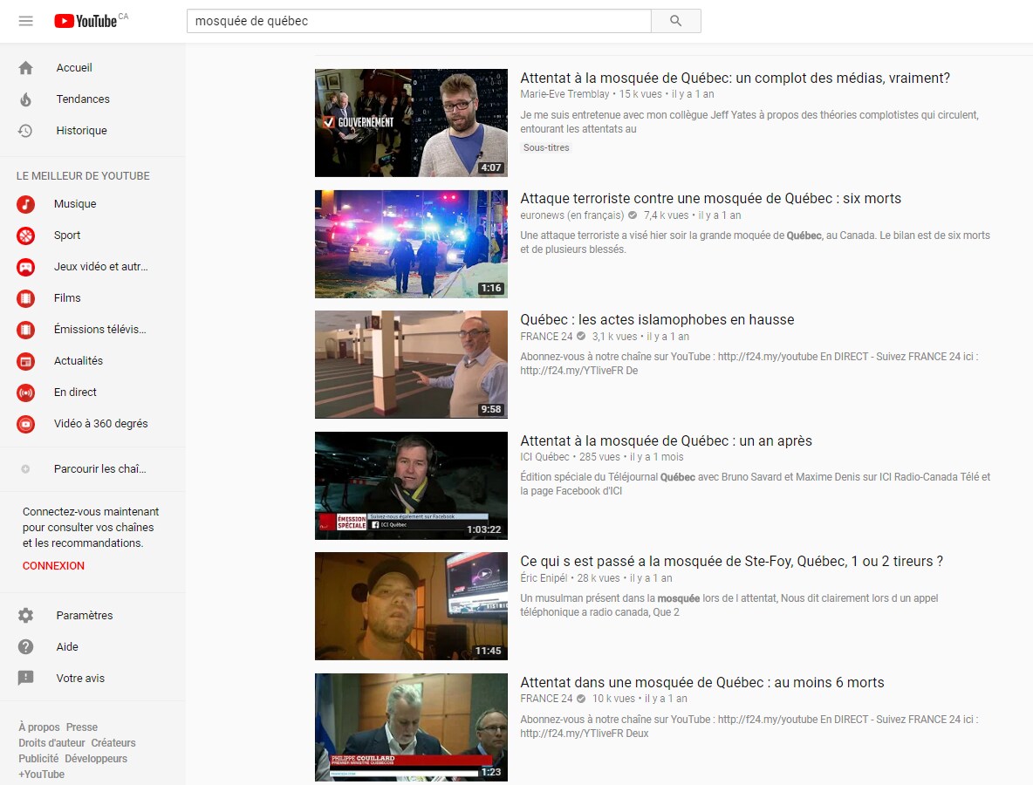
Task: Click search field containing mosquée de québec
Action: 419,21
